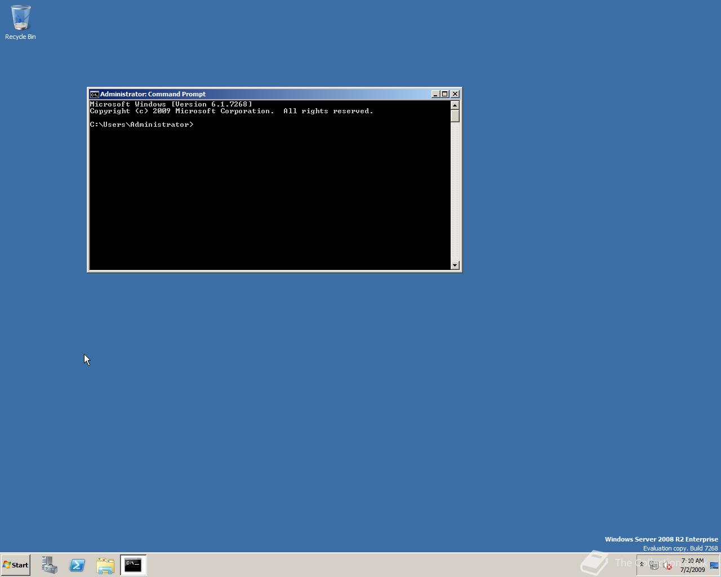Open the clock showing 7:10 AM
The image size is (721, 577).
[692, 565]
